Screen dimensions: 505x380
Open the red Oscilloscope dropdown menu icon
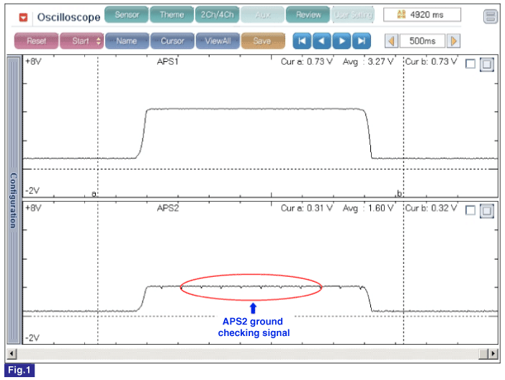click(24, 17)
